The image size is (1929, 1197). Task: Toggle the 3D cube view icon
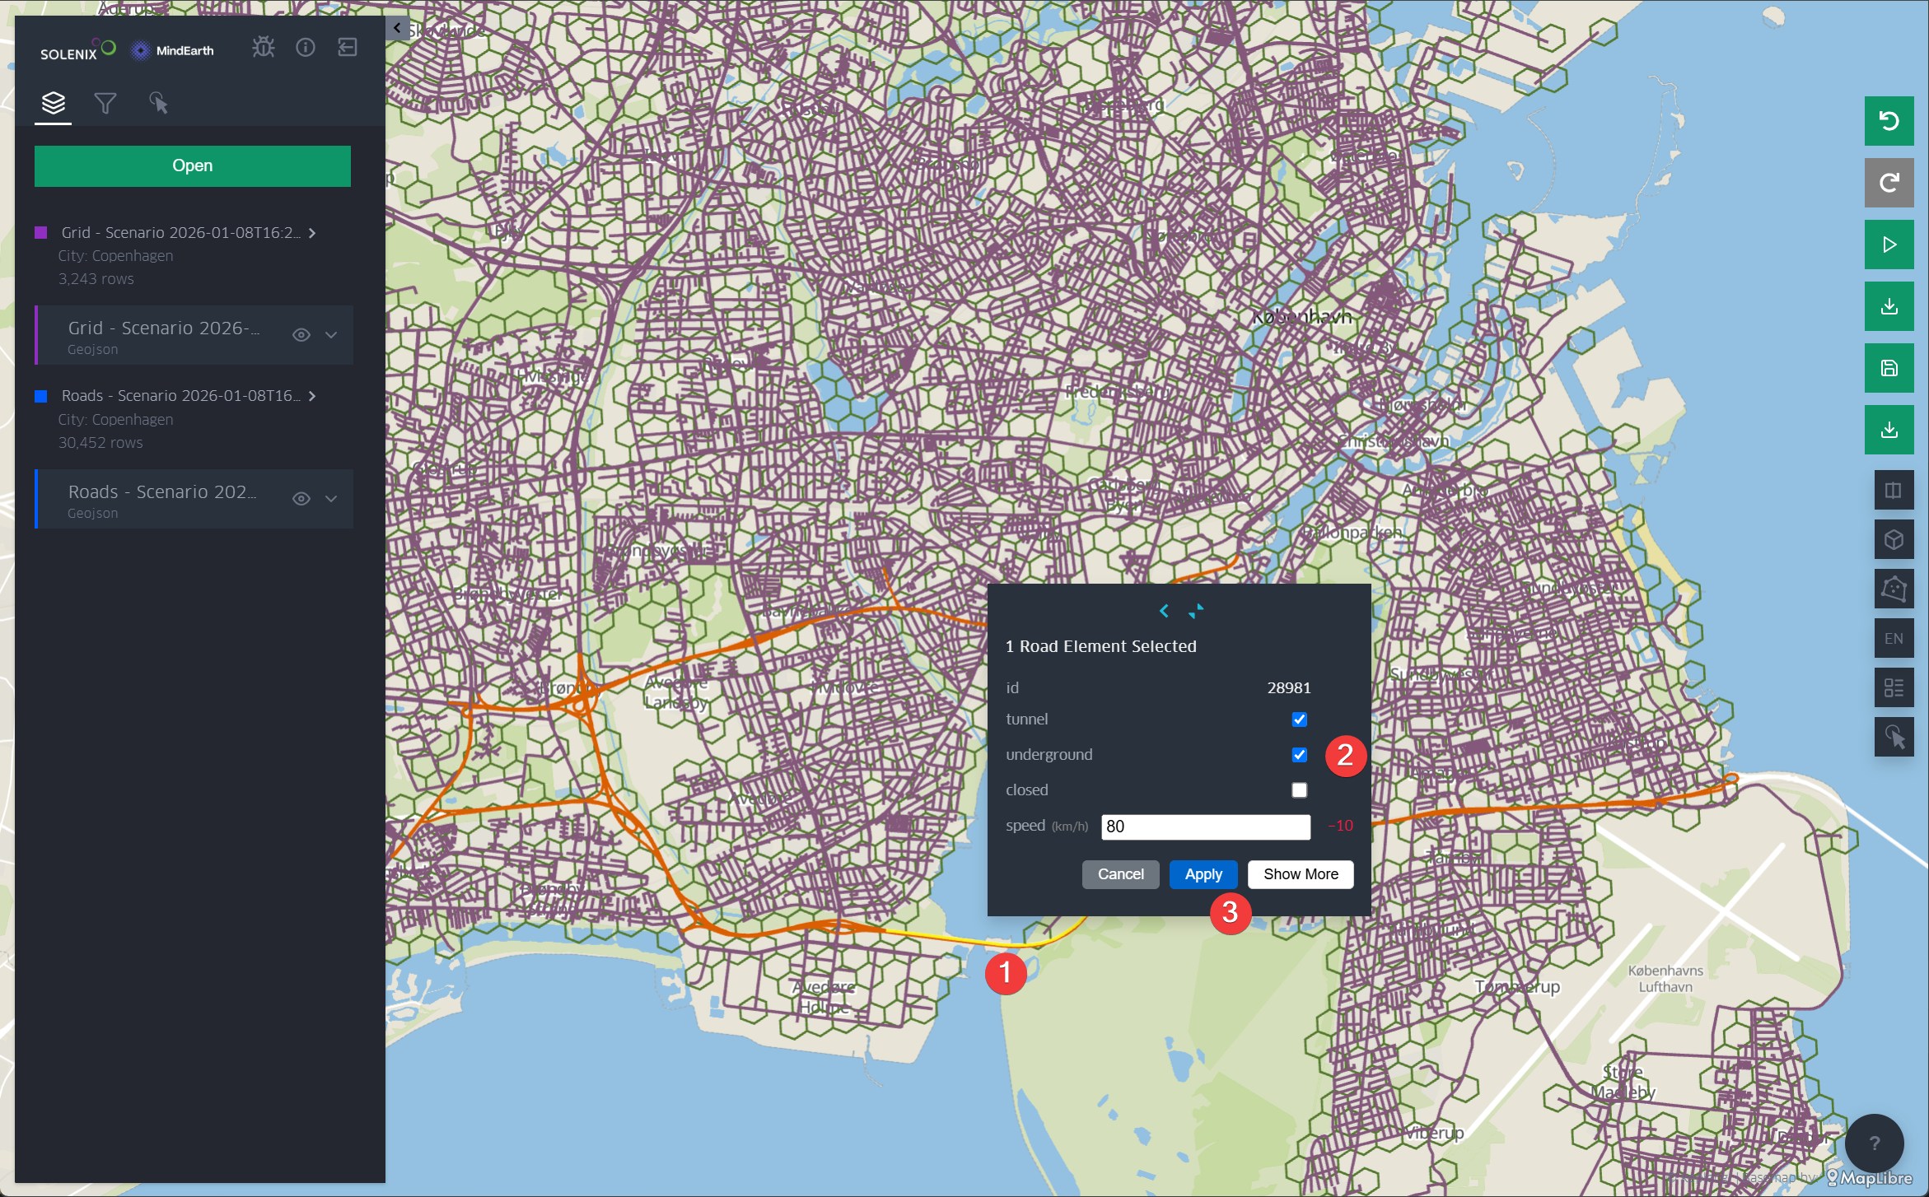[1894, 540]
